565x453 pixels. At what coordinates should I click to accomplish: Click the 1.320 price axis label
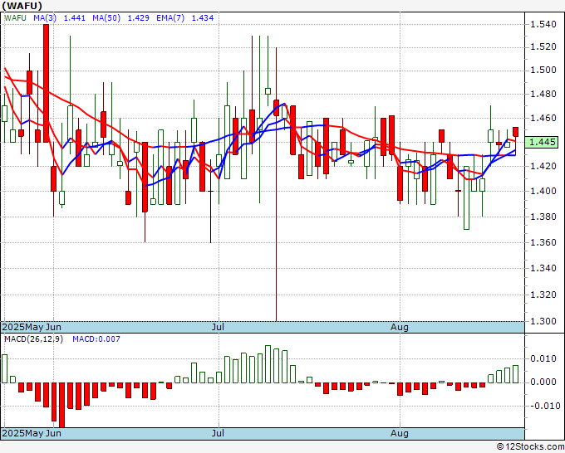click(543, 295)
